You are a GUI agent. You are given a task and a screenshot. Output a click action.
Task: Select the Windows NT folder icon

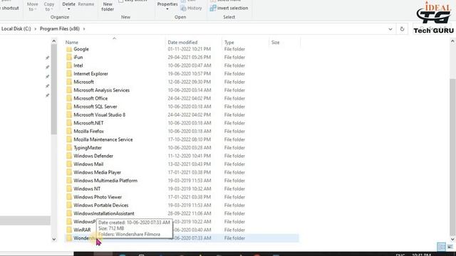(x=69, y=188)
